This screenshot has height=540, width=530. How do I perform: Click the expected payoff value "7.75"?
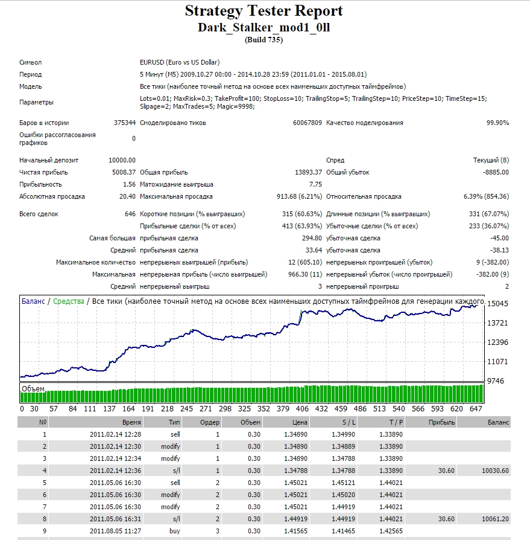click(x=315, y=184)
